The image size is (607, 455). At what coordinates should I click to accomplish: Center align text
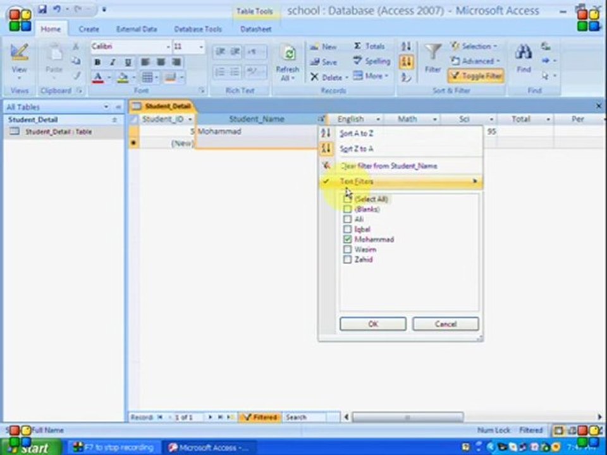161,62
